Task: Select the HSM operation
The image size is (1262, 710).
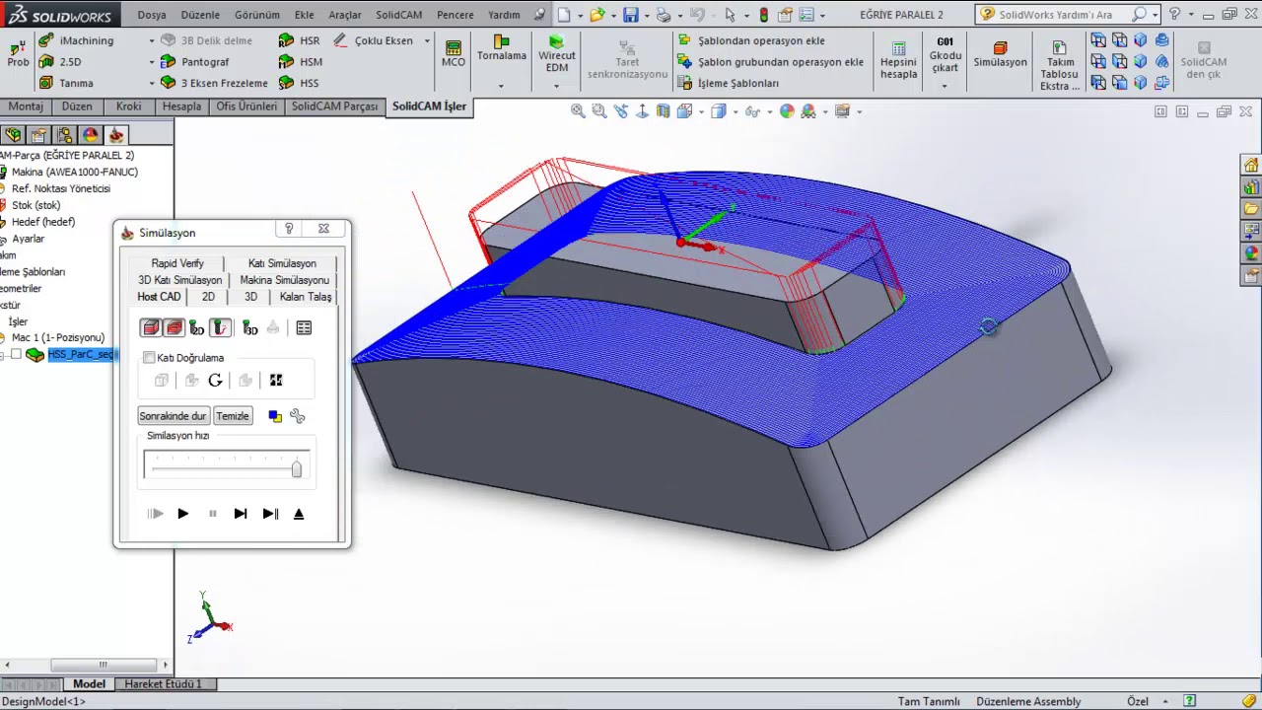Action: (x=300, y=61)
